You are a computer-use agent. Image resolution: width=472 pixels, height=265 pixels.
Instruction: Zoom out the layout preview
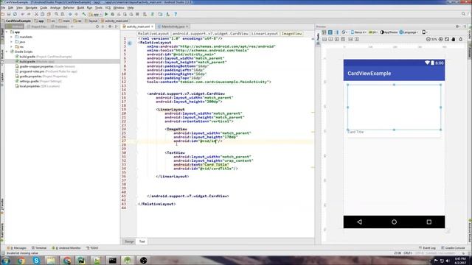tap(428, 39)
